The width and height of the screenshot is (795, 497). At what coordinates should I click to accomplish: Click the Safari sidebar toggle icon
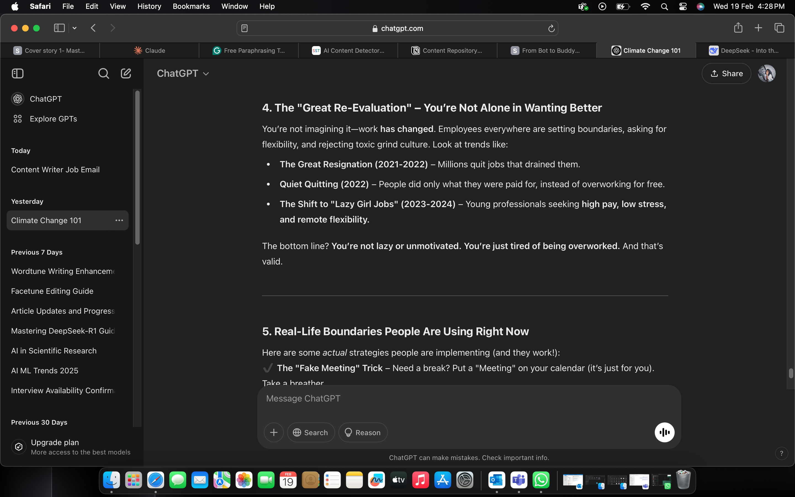59,28
